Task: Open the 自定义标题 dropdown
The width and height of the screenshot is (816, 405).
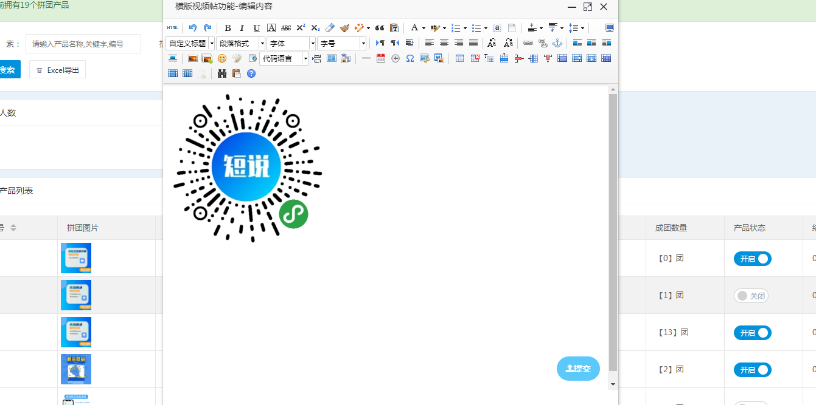Action: click(190, 43)
